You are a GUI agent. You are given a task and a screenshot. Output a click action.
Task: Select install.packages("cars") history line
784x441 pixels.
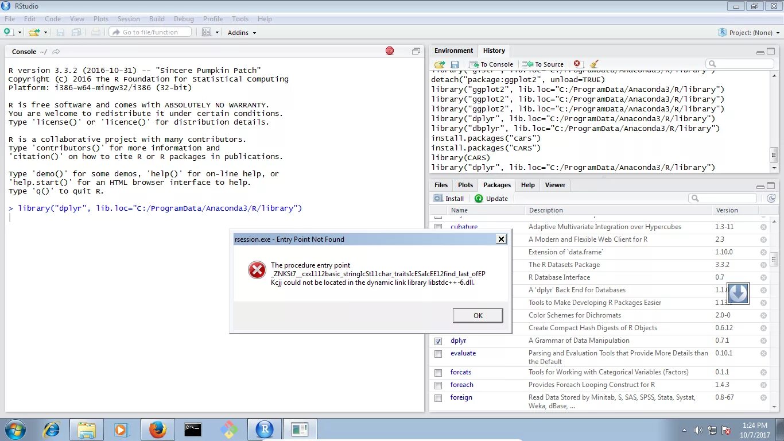486,138
